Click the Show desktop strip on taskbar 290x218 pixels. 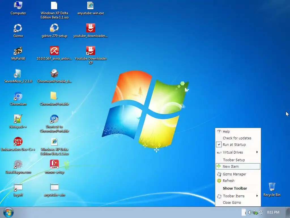(288, 212)
